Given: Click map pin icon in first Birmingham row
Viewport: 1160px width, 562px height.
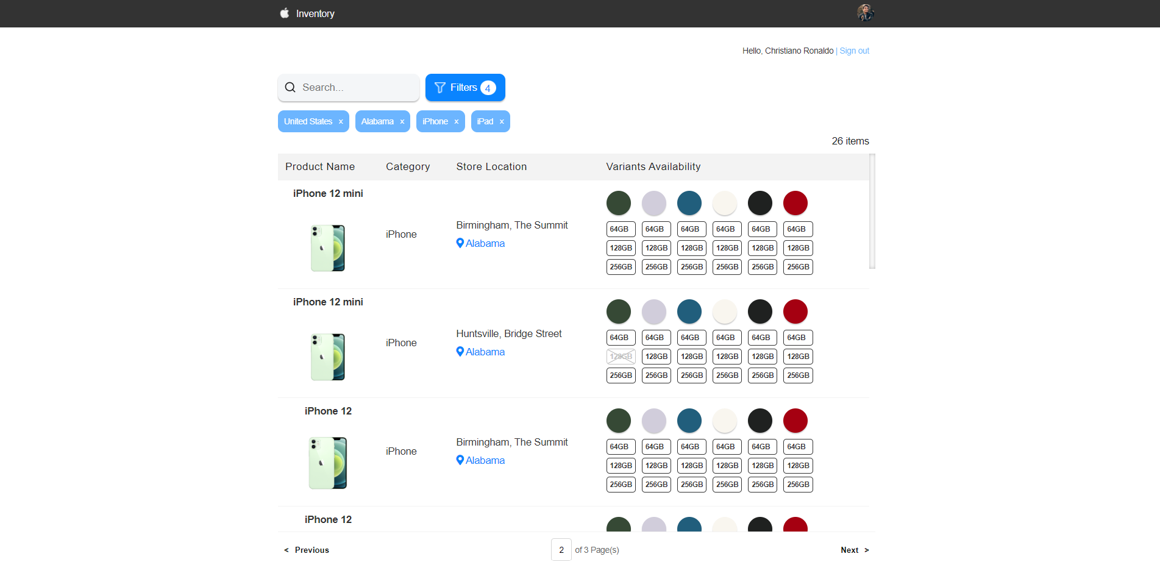Looking at the screenshot, I should [x=460, y=243].
